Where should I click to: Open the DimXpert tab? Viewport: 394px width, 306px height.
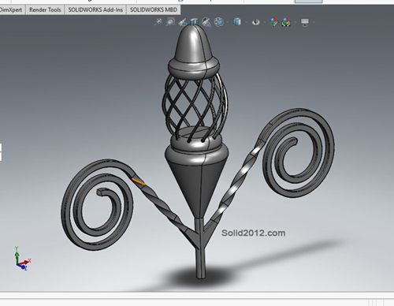12,10
